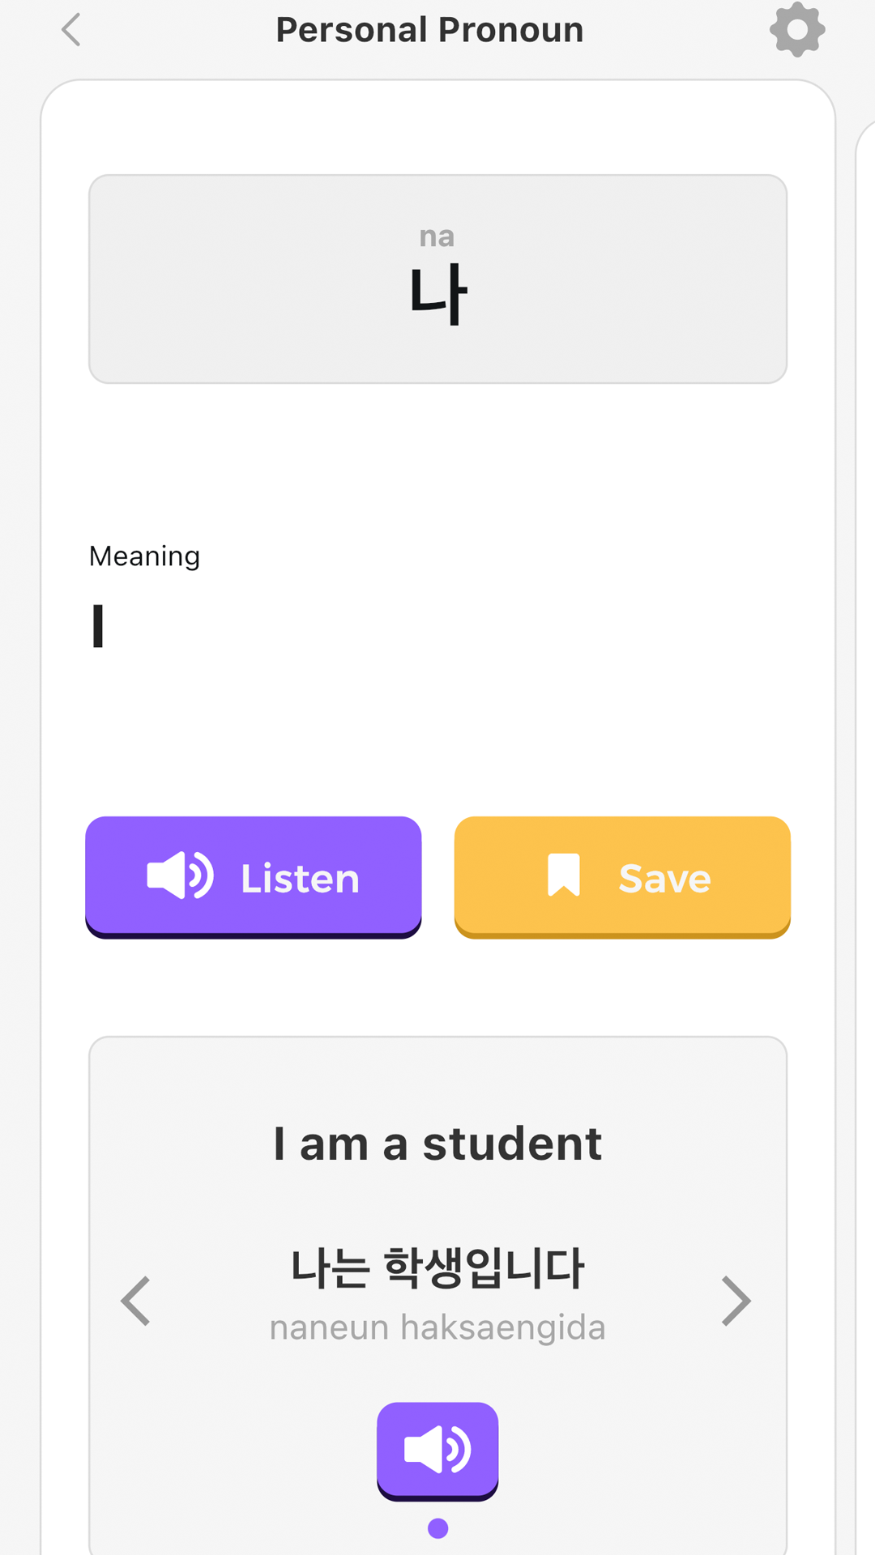Open settings via the gear icon
Image resolution: width=875 pixels, height=1555 pixels.
click(797, 30)
